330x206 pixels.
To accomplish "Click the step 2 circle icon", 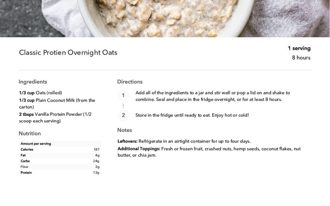I will pos(123,115).
